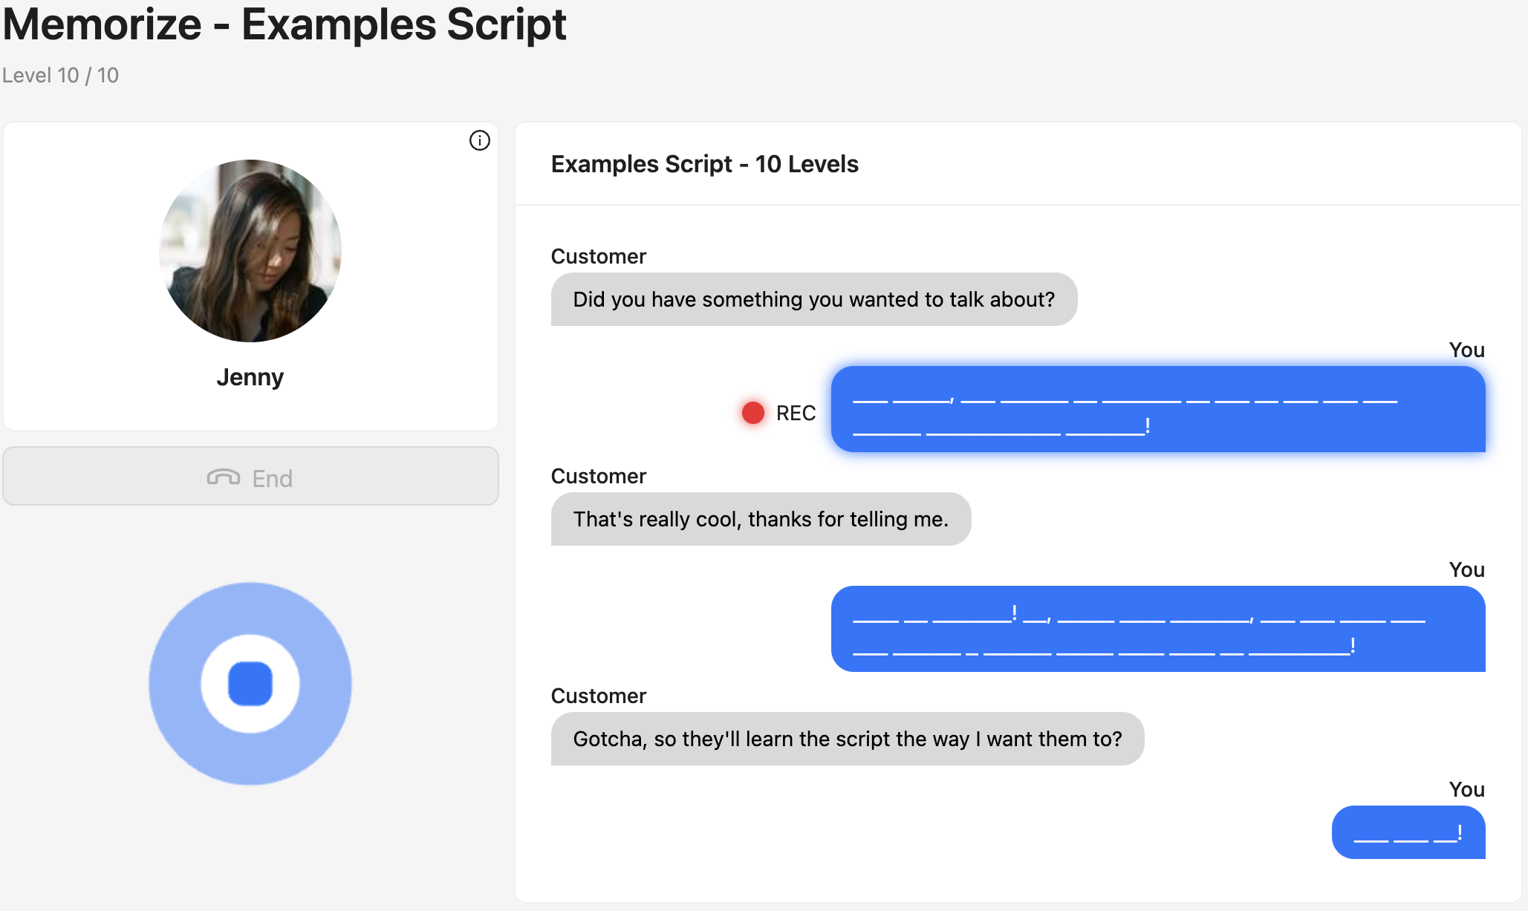The image size is (1528, 911).
Task: Click the first blanked-out You reply bubble
Action: pos(1157,409)
